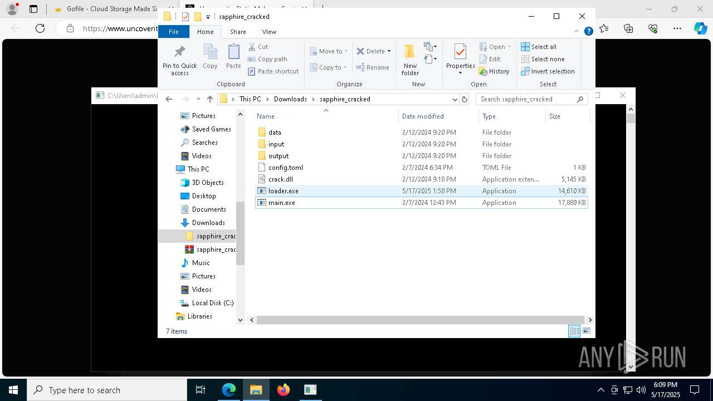Viewport: 713px width, 401px height.
Task: Click Paste shortcut in ribbon
Action: [273, 71]
